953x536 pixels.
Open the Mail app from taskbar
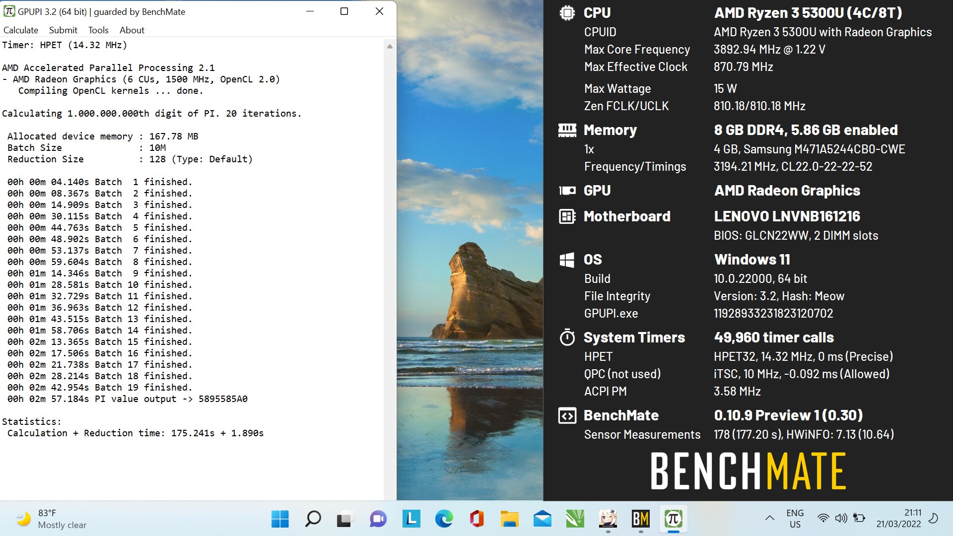pyautogui.click(x=542, y=519)
